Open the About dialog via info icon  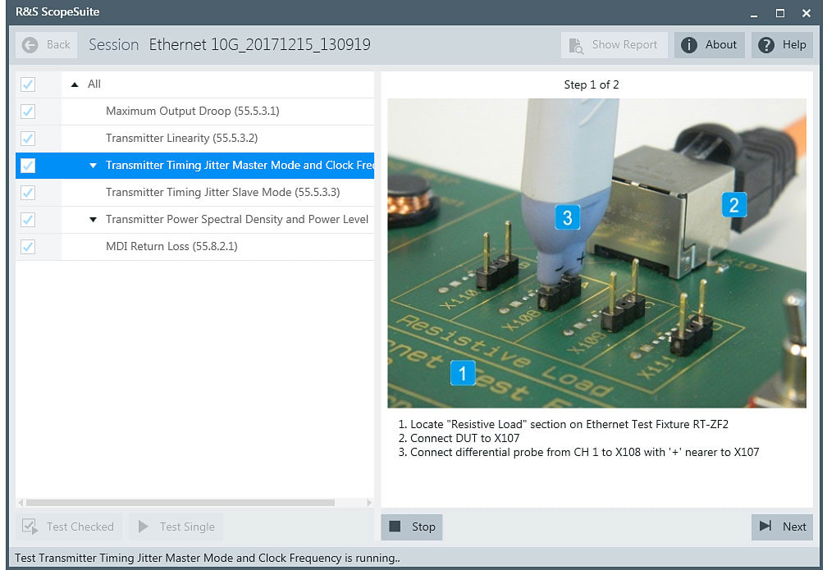click(x=689, y=45)
